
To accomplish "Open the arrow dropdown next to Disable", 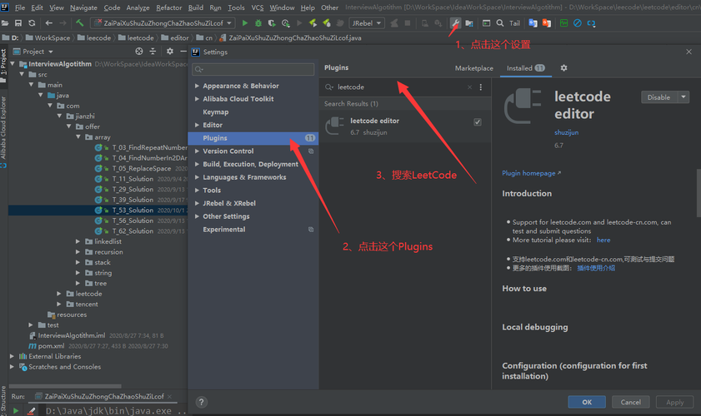I will point(683,97).
